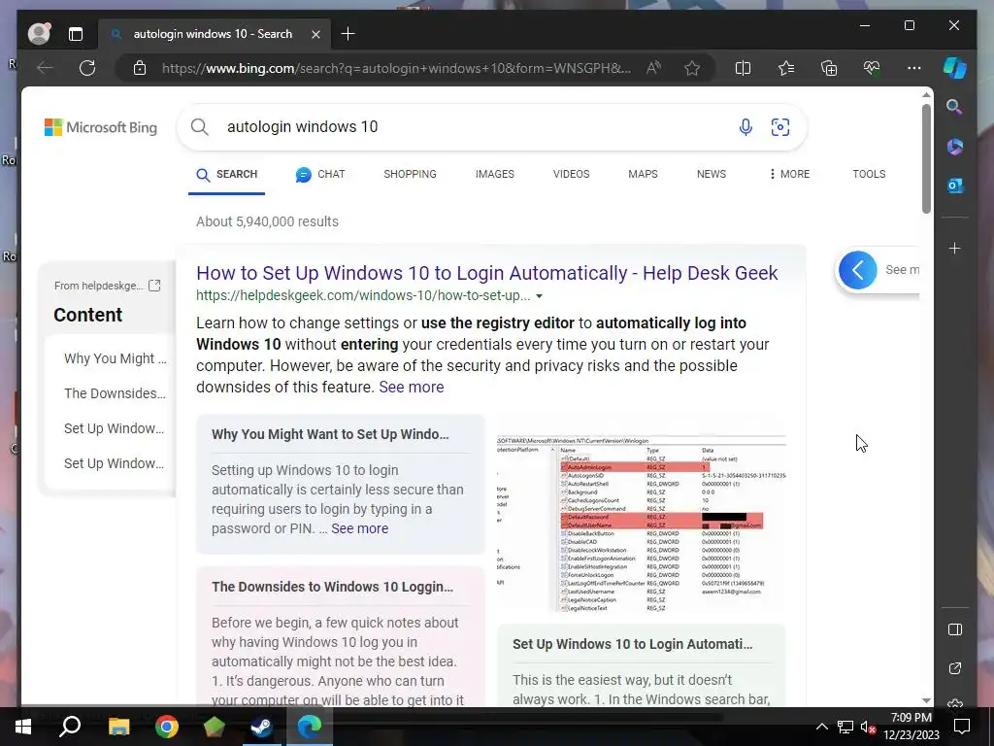Image resolution: width=994 pixels, height=746 pixels.
Task: Click See more in Why You Might card
Action: point(359,528)
